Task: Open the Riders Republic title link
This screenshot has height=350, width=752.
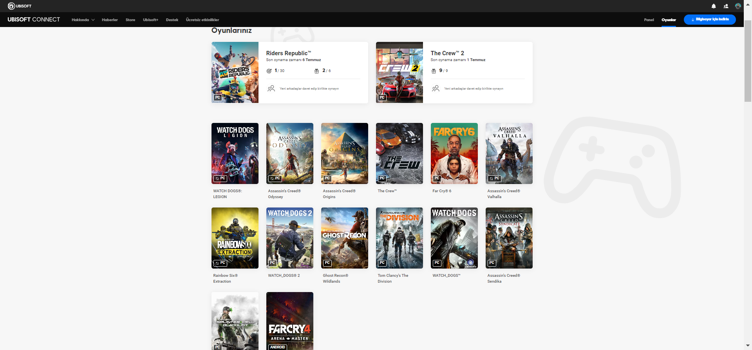Action: (289, 53)
